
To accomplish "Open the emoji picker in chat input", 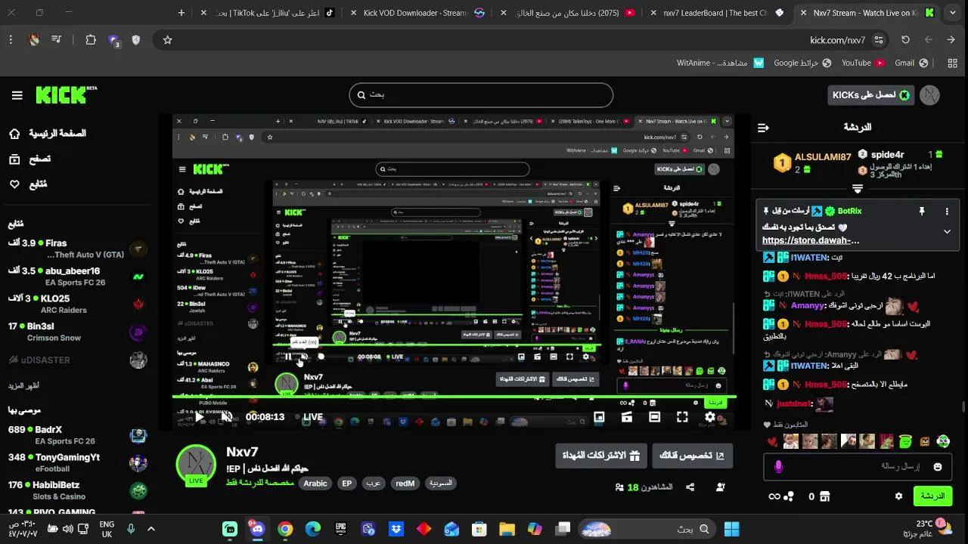I will pyautogui.click(x=939, y=467).
